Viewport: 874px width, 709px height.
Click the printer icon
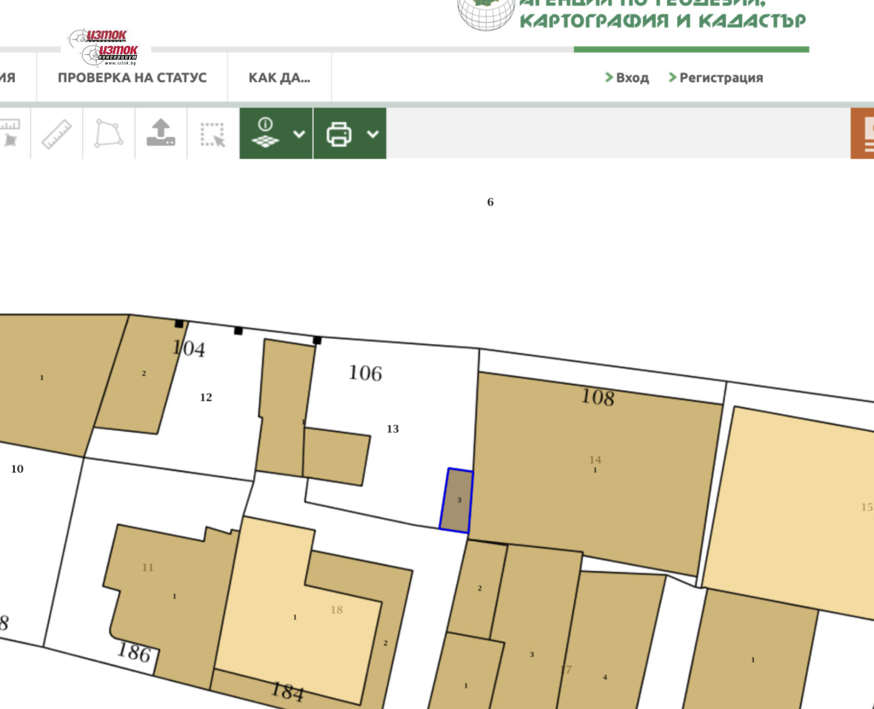tap(339, 134)
